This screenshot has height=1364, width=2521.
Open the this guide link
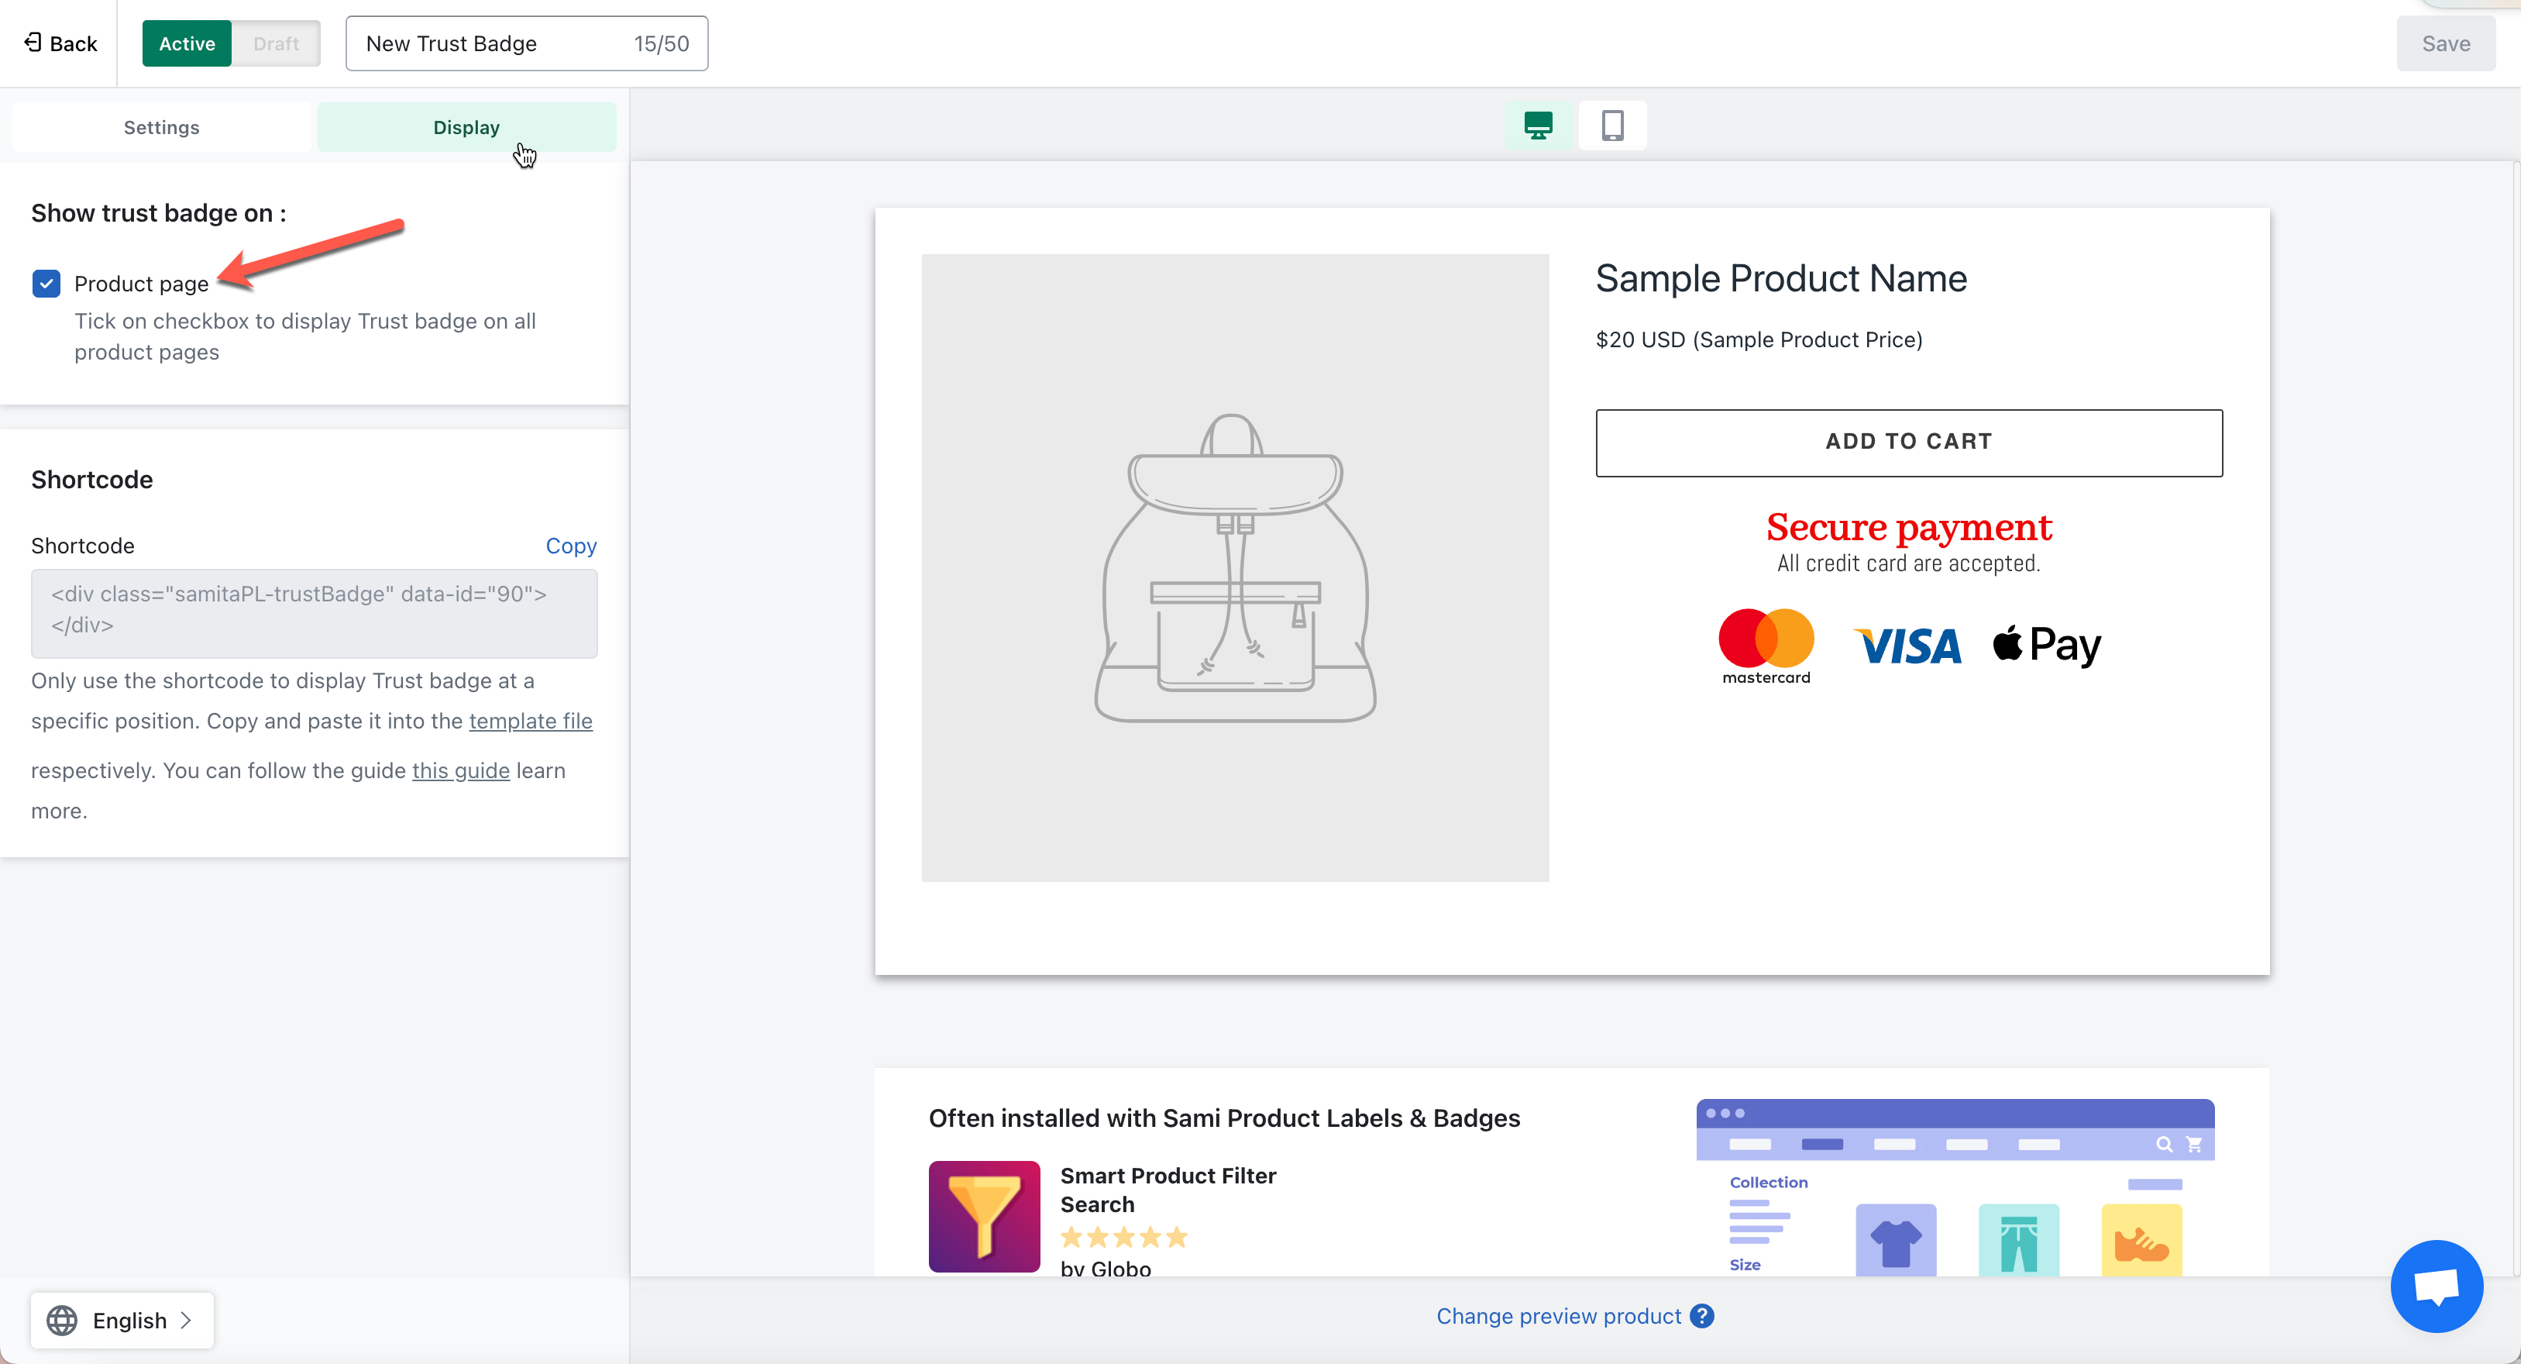[461, 770]
